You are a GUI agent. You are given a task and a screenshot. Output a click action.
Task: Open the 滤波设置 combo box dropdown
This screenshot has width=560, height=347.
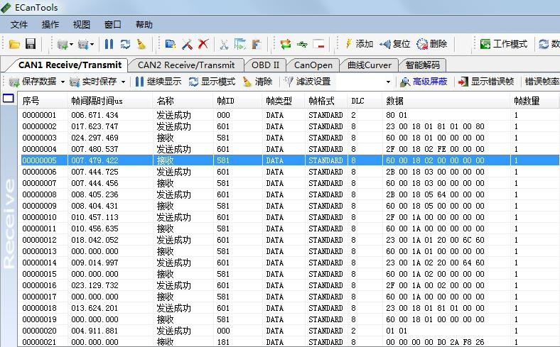point(388,82)
